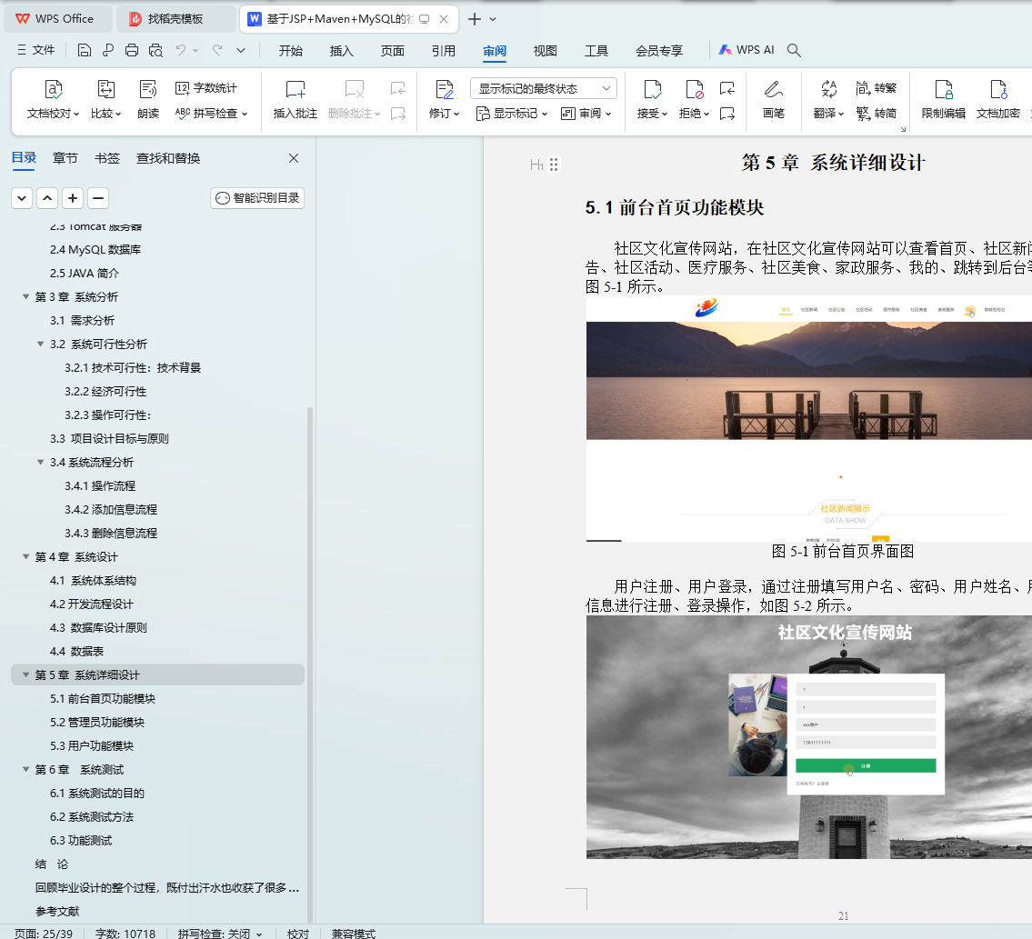Screen dimensions: 1032x939
Task: Toggle 修订 track changes
Action: [x=445, y=99]
